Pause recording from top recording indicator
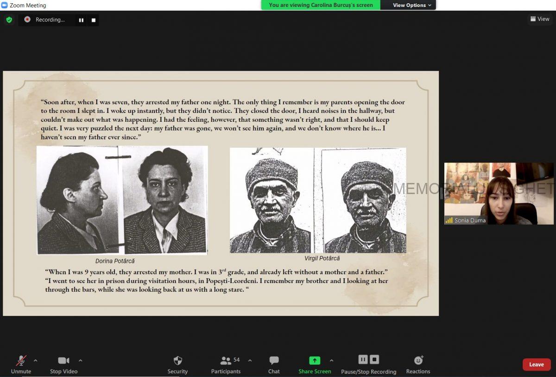This screenshot has height=377, width=556. [x=81, y=20]
